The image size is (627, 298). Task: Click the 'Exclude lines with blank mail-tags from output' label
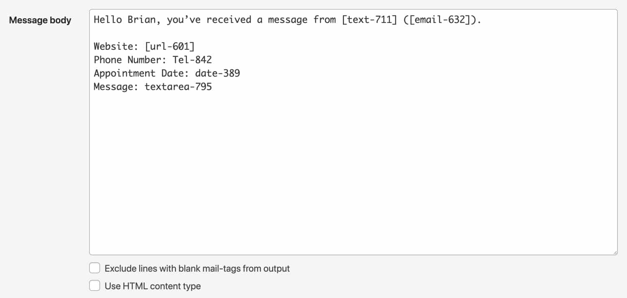197,269
